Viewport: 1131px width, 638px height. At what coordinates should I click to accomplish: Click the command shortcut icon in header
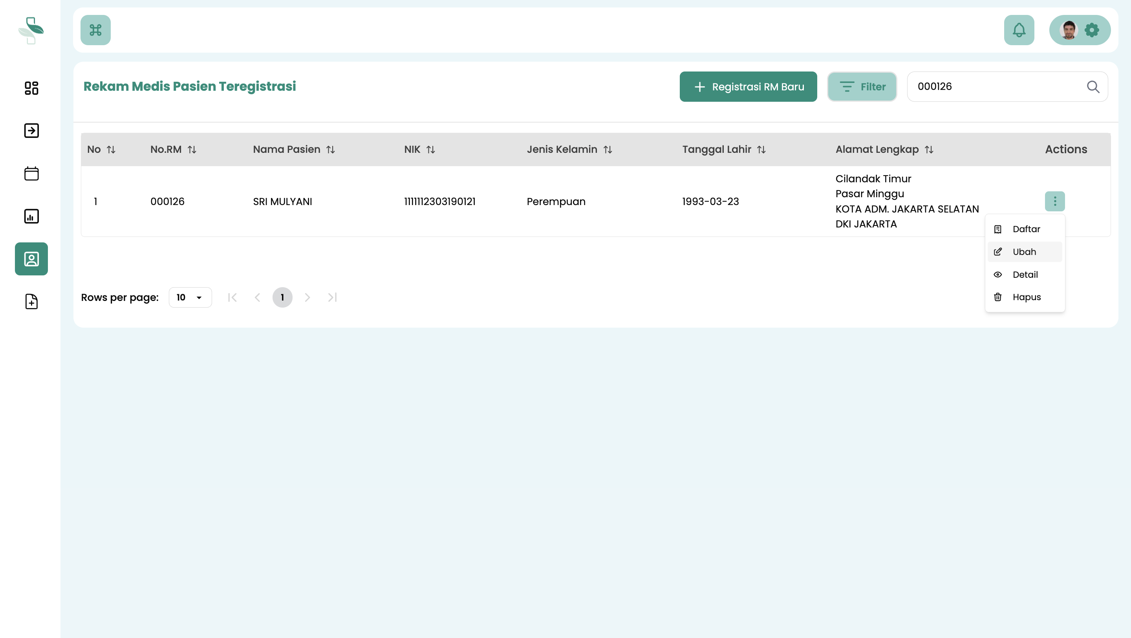click(95, 30)
